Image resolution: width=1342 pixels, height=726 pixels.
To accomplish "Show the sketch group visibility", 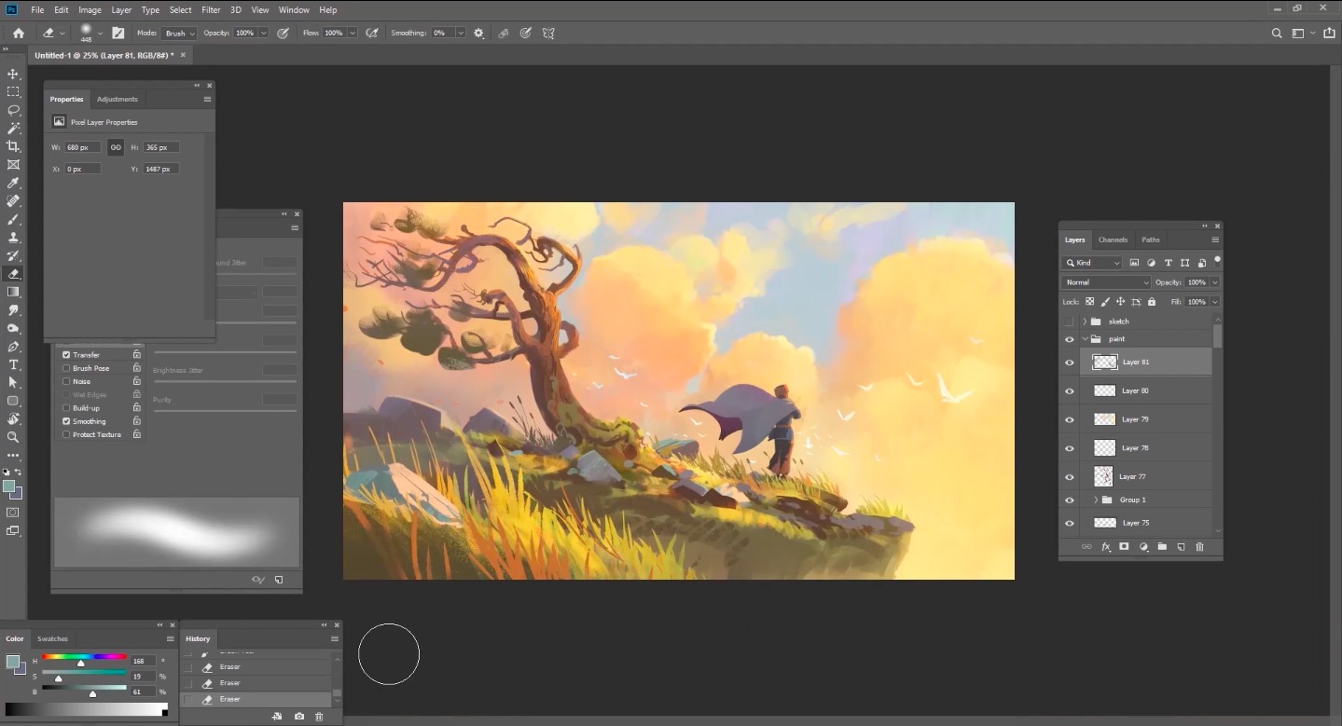I will point(1070,322).
